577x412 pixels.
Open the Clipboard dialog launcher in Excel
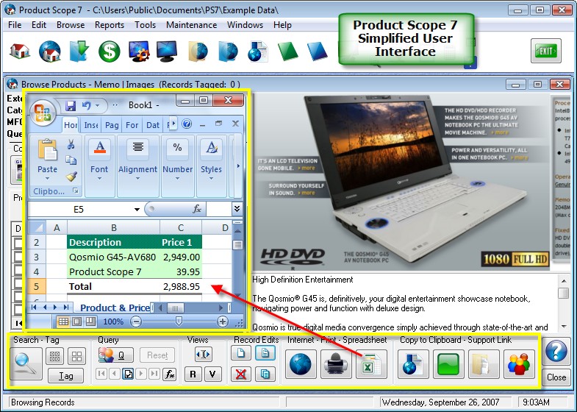tap(76, 191)
